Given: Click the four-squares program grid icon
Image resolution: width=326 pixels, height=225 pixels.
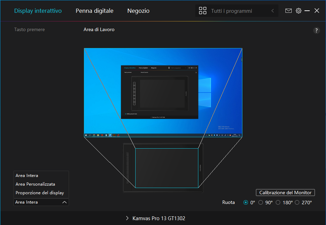Looking at the screenshot, I should [x=203, y=11].
